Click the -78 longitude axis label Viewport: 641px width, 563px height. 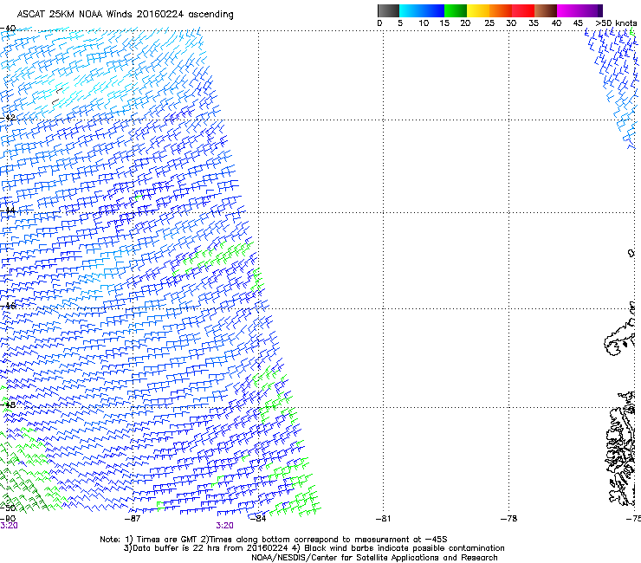coord(509,519)
